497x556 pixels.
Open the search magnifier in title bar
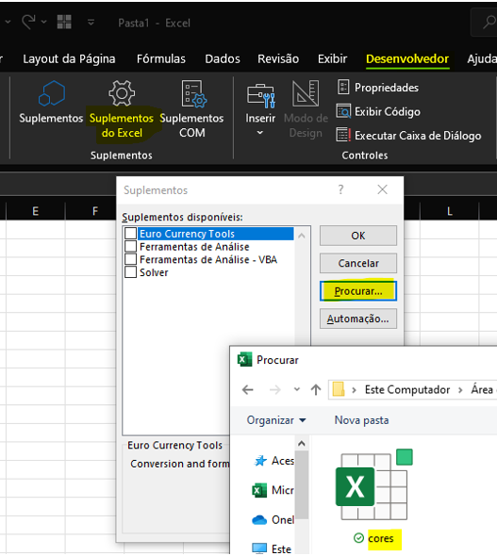click(489, 22)
